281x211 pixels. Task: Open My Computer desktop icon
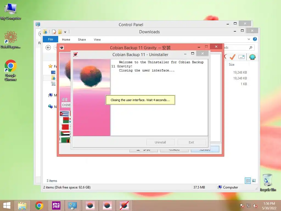pyautogui.click(x=11, y=11)
